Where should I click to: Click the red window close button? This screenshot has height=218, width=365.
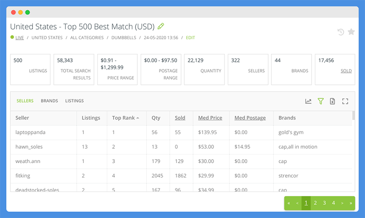(x=14, y=12)
